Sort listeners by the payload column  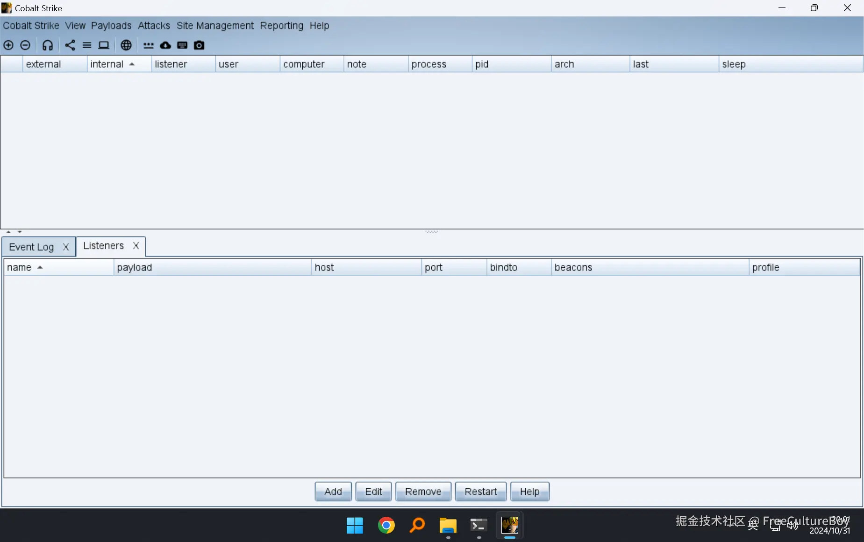(x=213, y=267)
